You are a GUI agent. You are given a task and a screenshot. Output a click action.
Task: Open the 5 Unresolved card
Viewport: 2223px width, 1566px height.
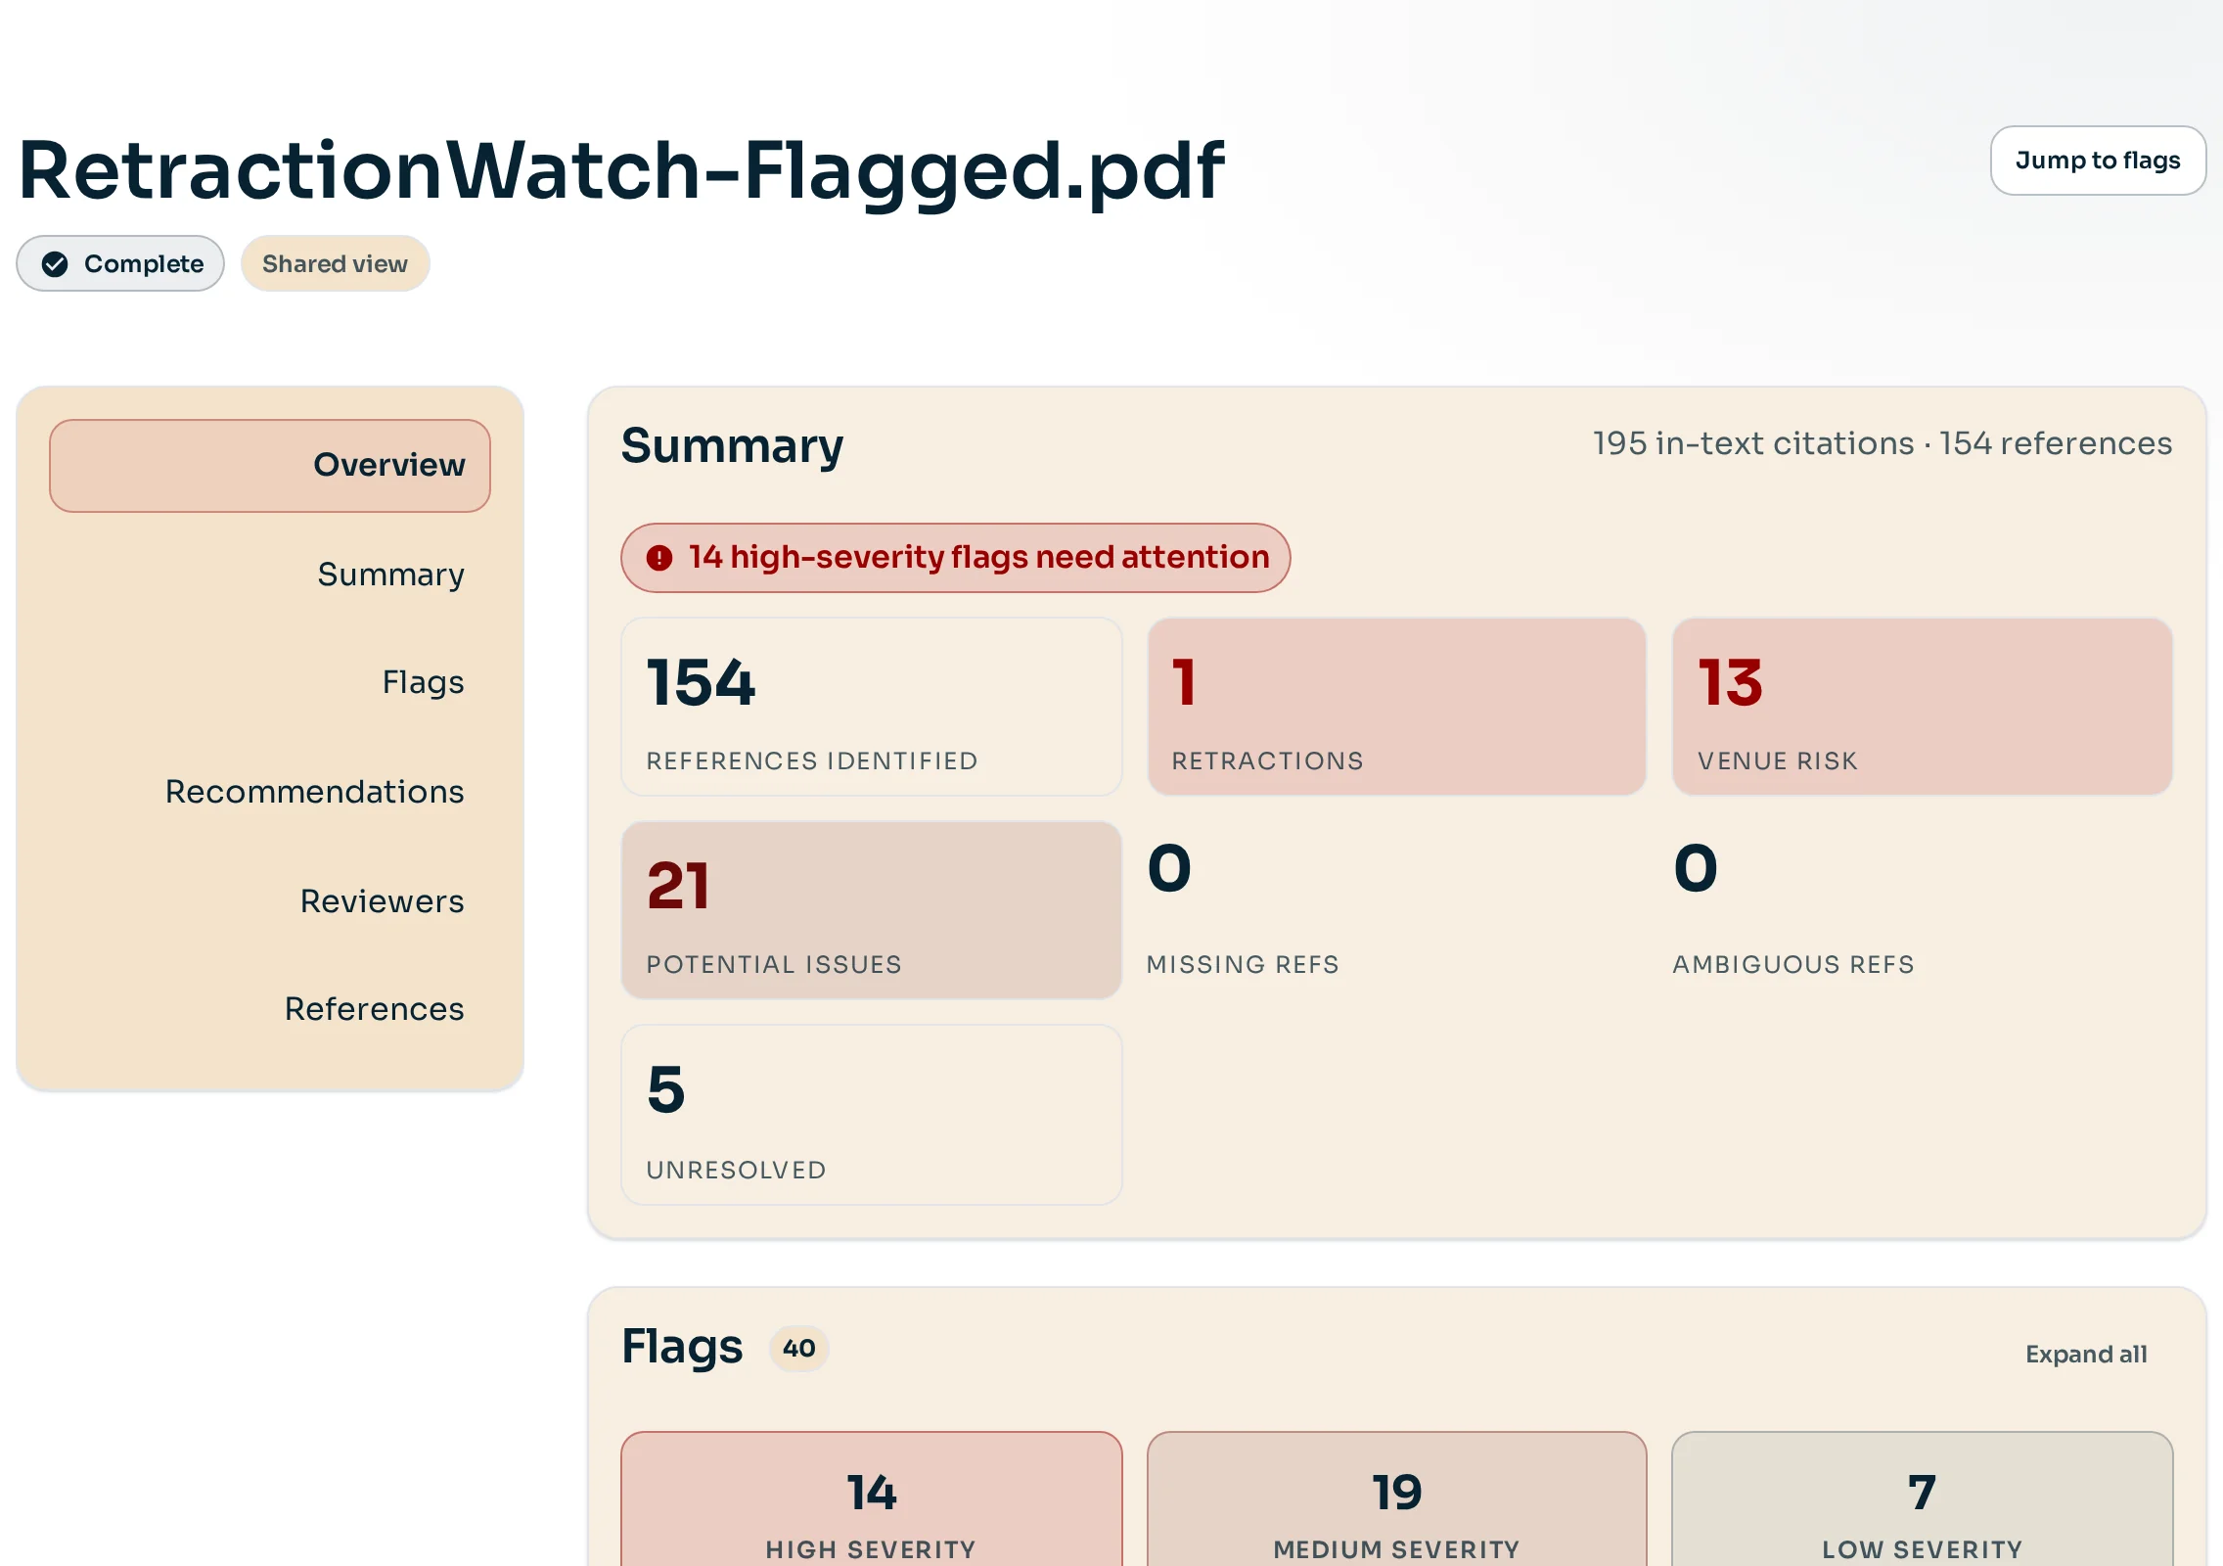(x=872, y=1115)
